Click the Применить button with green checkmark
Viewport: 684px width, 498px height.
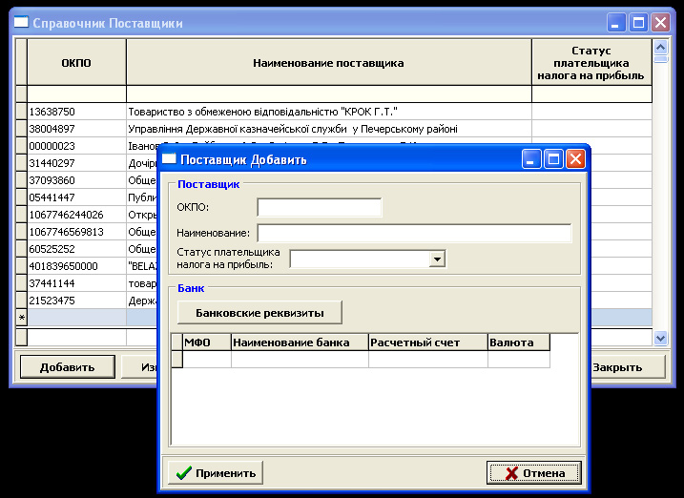(216, 472)
